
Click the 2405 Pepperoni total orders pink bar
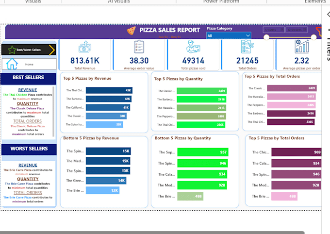coord(292,105)
